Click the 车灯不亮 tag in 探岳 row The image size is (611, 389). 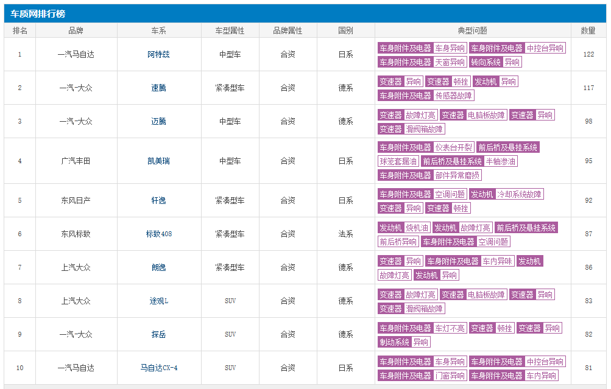click(x=450, y=328)
